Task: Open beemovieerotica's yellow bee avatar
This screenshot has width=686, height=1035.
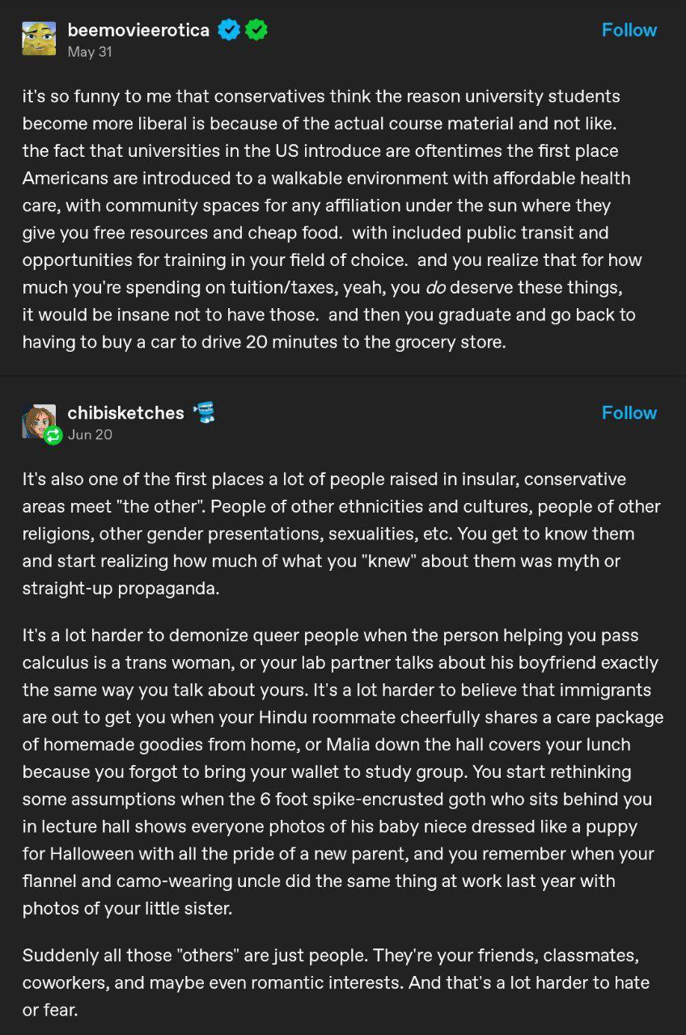Action: pyautogui.click(x=39, y=39)
